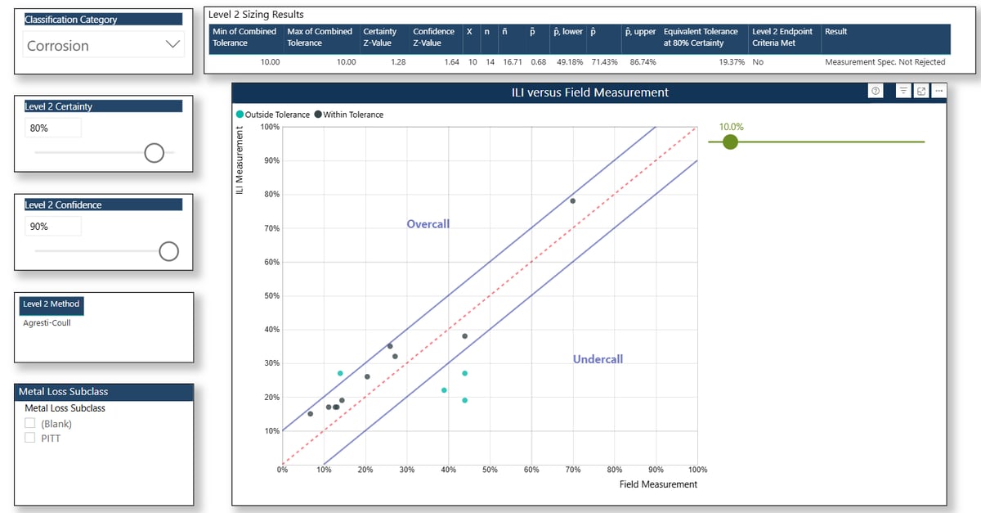The image size is (981, 513).
Task: Click the Level 2 Confidence slider handle
Action: pos(168,251)
